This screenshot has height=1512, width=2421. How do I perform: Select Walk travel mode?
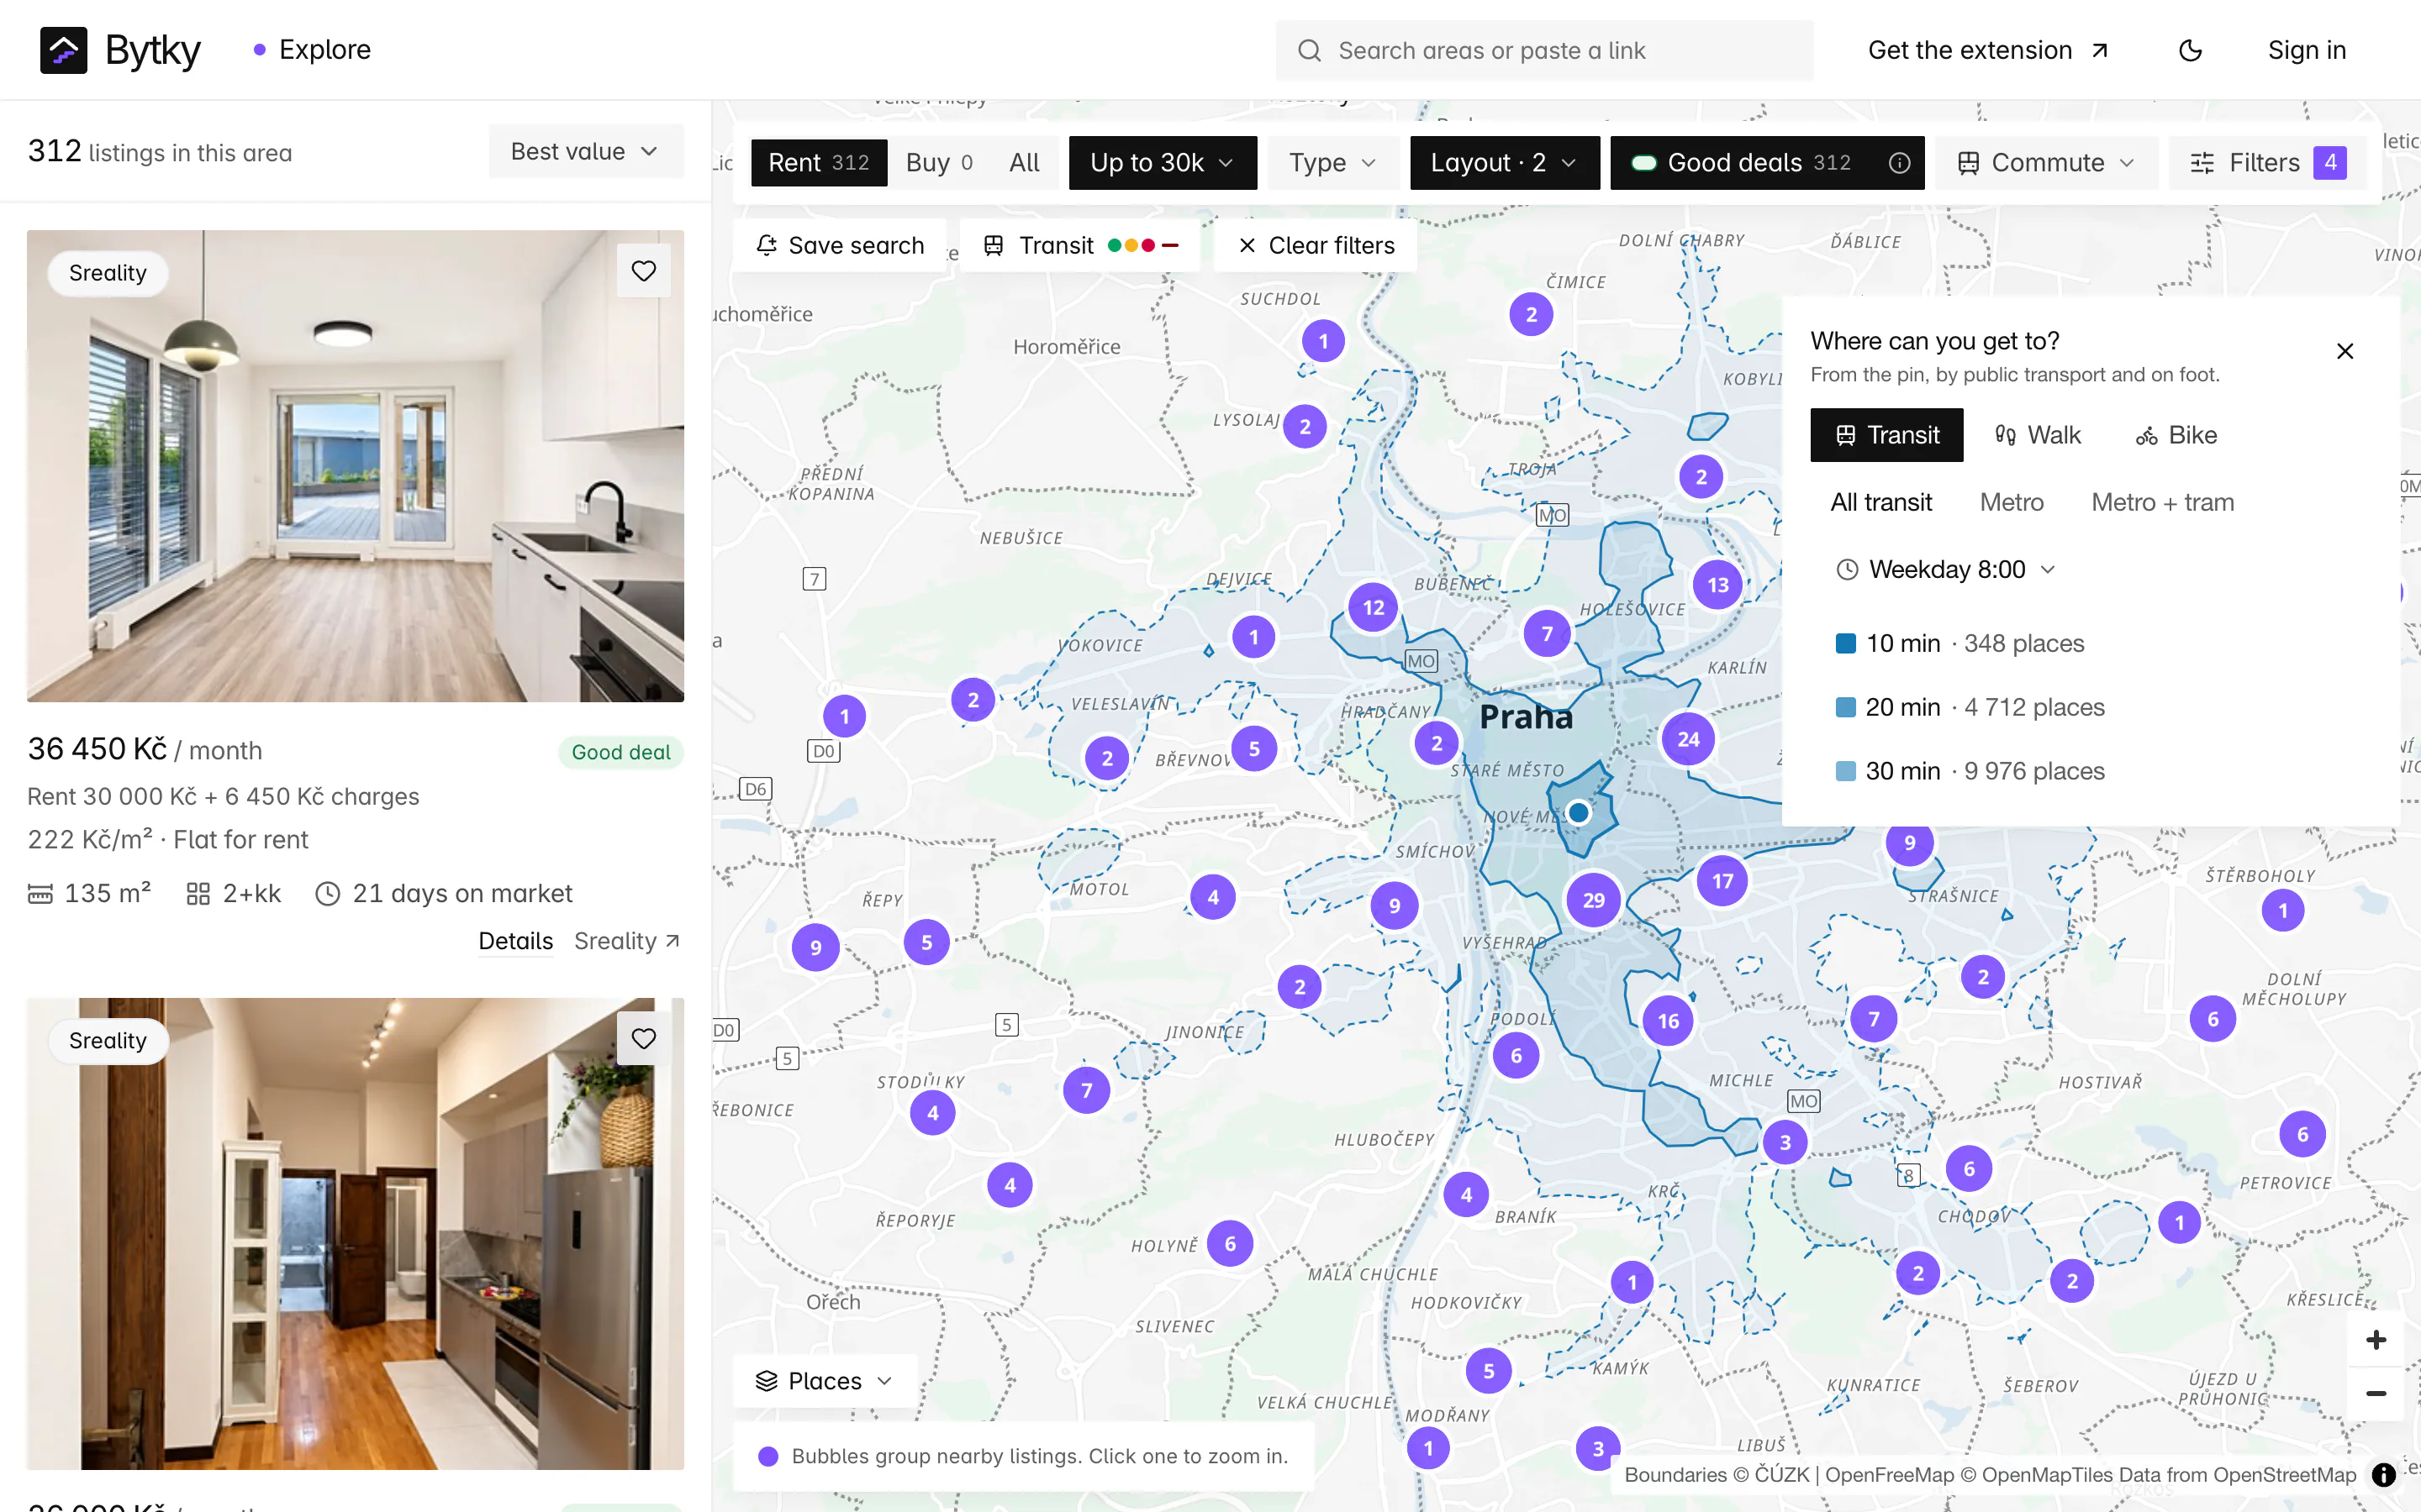[x=2038, y=435]
